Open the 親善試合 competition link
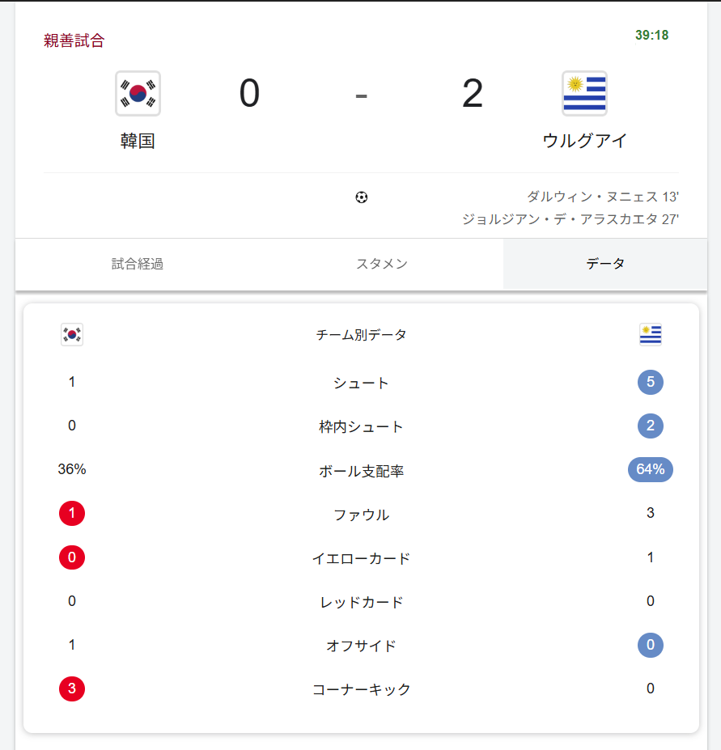 (74, 40)
